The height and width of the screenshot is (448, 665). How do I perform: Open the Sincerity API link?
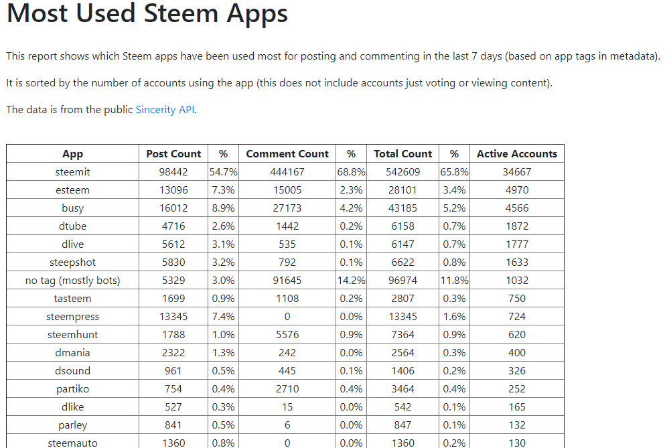point(165,109)
